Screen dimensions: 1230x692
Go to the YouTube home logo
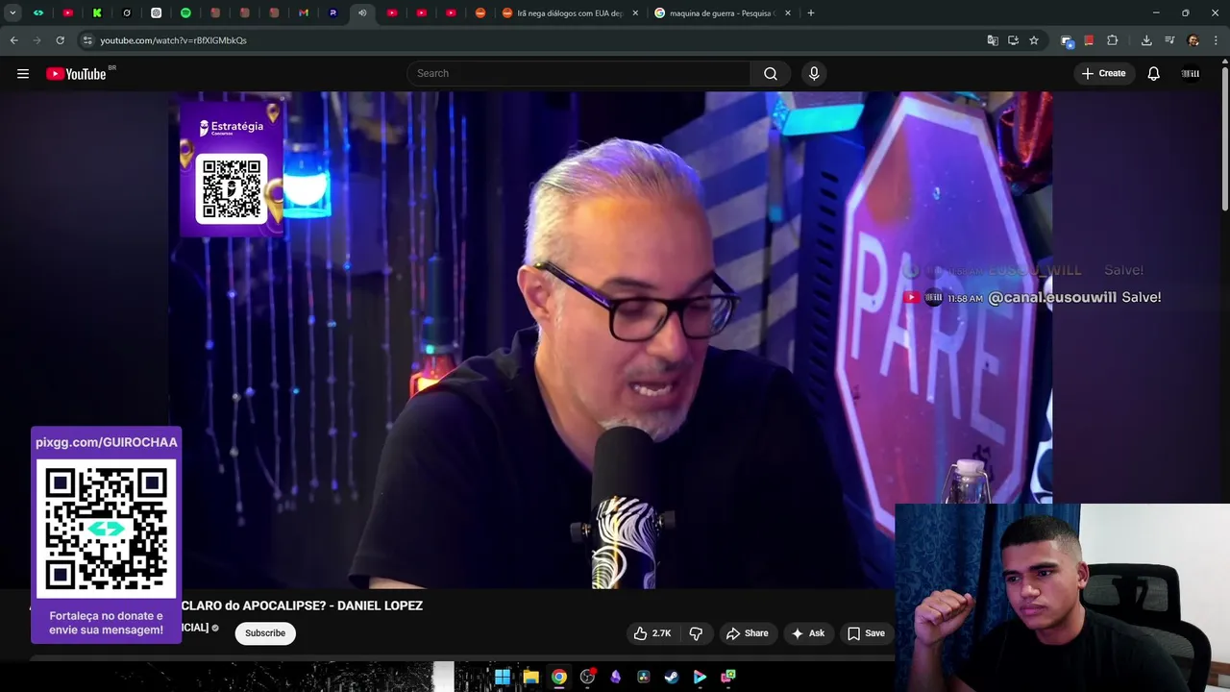pyautogui.click(x=76, y=74)
